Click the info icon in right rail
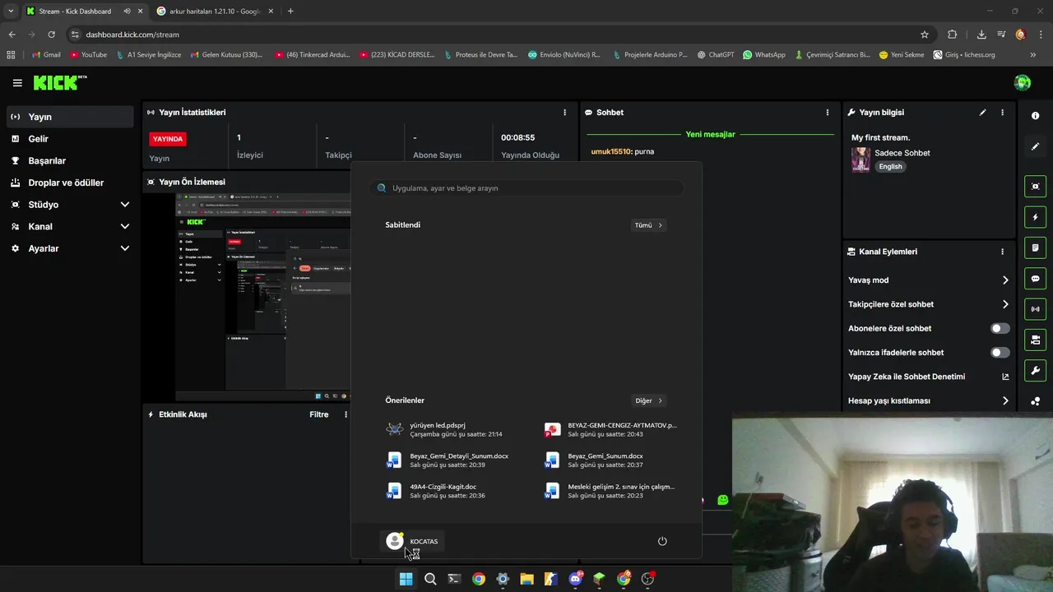1053x592 pixels. (1035, 116)
